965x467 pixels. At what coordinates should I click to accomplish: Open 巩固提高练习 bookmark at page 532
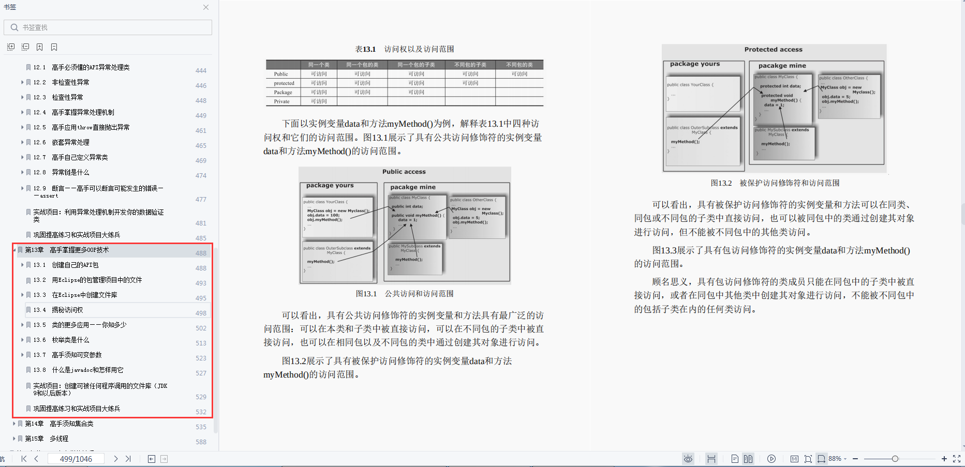pos(77,409)
